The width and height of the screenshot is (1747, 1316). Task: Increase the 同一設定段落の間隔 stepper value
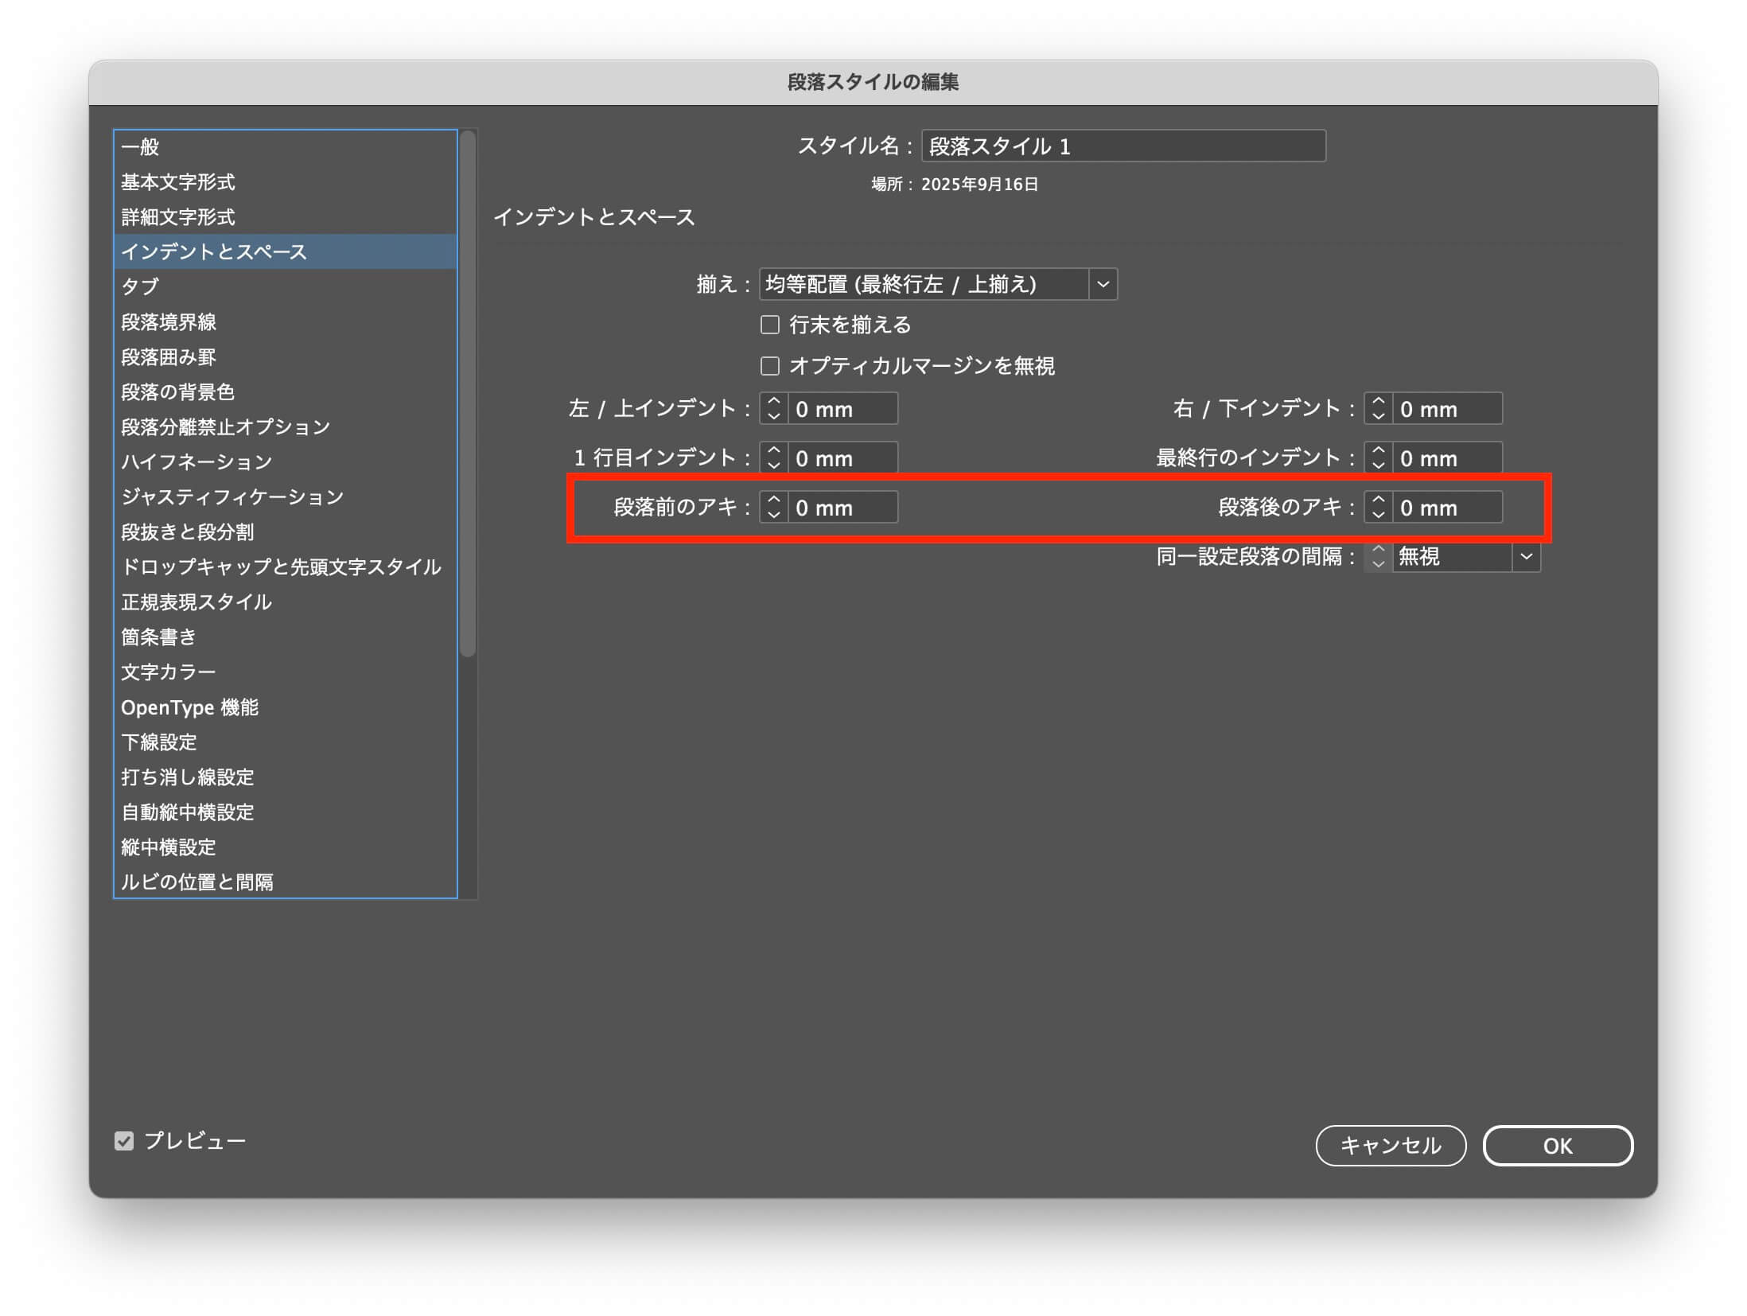coord(1378,549)
